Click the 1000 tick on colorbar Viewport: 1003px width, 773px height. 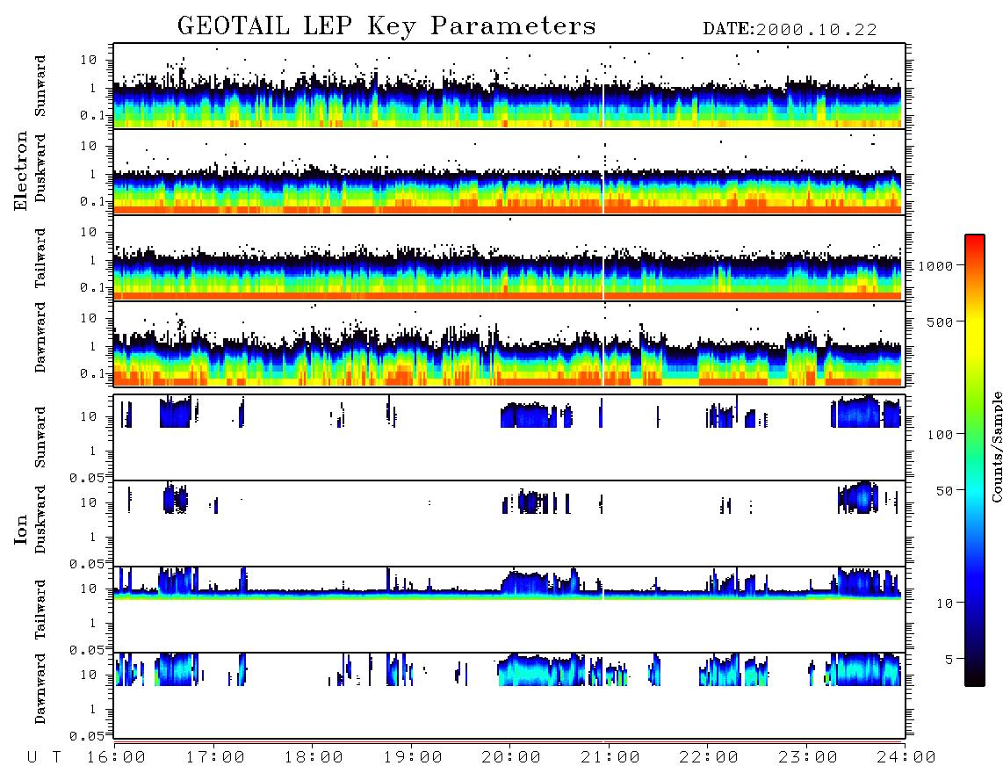coord(936,265)
